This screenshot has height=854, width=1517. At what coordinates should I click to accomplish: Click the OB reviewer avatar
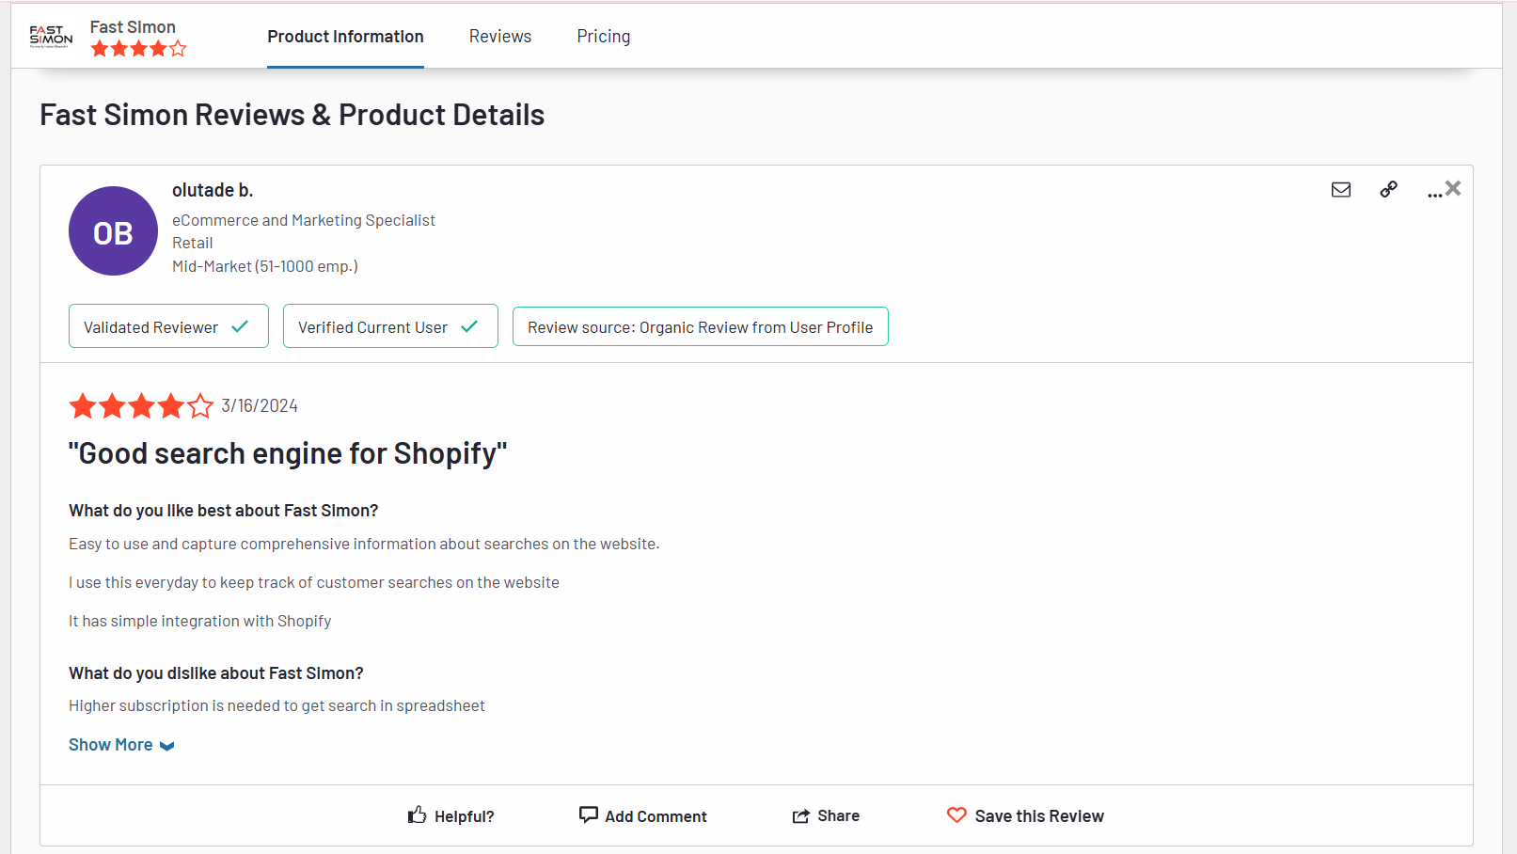113,231
